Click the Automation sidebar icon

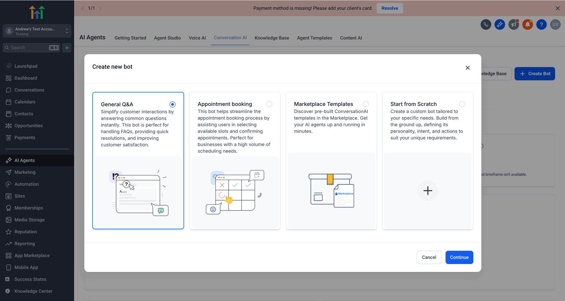tap(9, 184)
